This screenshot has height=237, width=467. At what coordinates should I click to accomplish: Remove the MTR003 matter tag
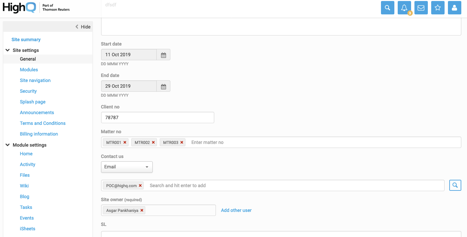[182, 142]
